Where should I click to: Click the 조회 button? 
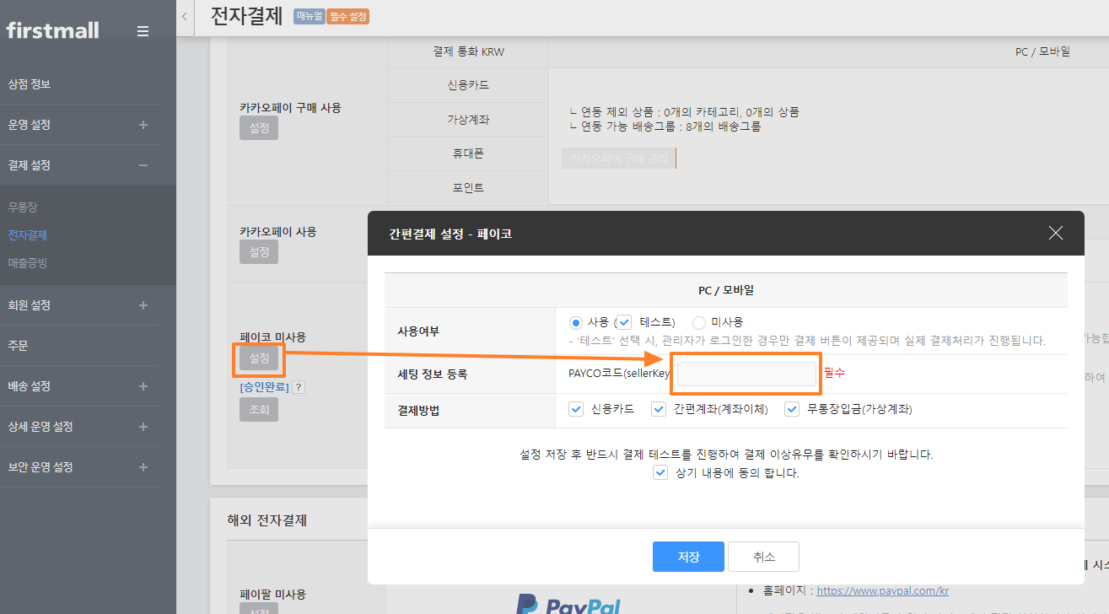coord(259,409)
